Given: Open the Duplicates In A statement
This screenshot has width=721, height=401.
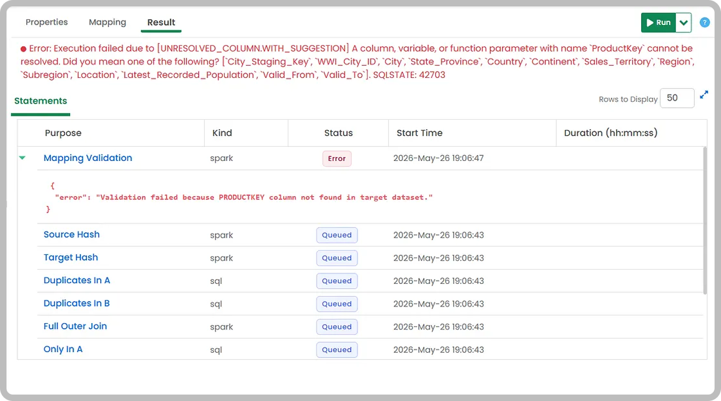Looking at the screenshot, I should (77, 281).
